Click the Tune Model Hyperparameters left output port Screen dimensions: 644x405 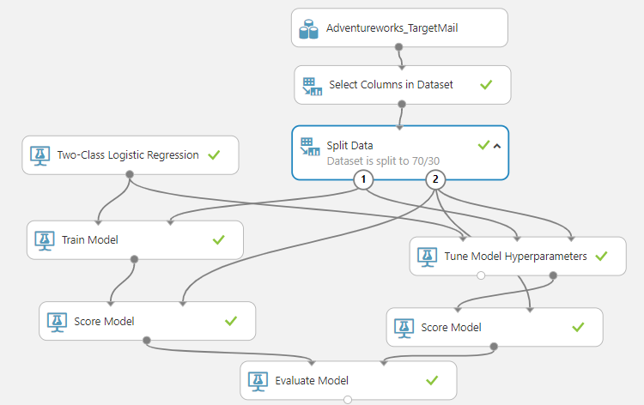(x=481, y=275)
